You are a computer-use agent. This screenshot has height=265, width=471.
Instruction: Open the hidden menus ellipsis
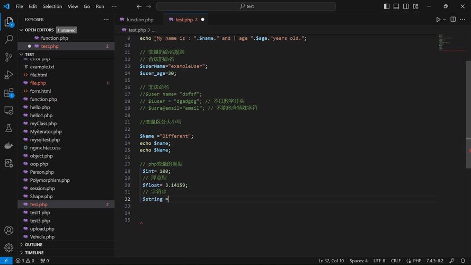coord(114,6)
